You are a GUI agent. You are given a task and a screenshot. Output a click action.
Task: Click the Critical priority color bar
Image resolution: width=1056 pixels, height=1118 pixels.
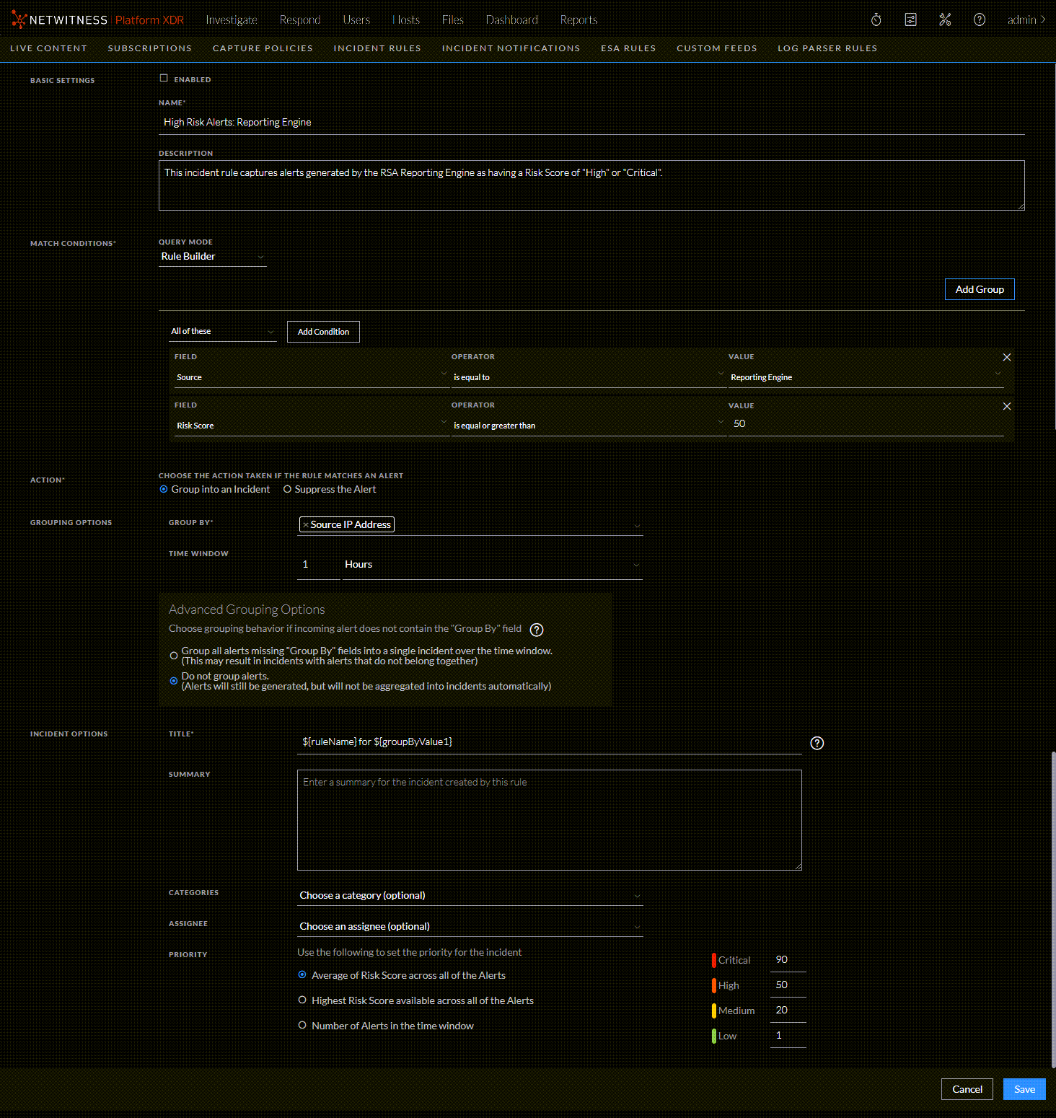(713, 959)
